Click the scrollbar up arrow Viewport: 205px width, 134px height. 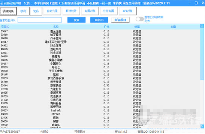pyautogui.click(x=202, y=26)
